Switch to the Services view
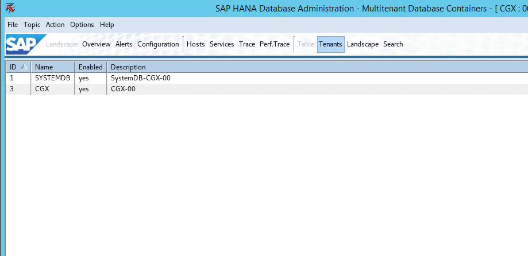The height and width of the screenshot is (256, 528). pos(222,44)
